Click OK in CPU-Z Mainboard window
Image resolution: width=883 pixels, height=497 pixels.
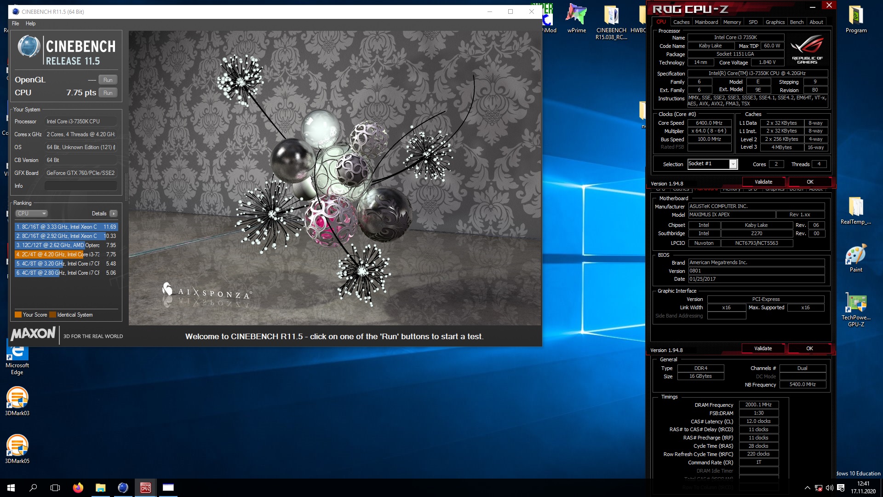point(809,348)
